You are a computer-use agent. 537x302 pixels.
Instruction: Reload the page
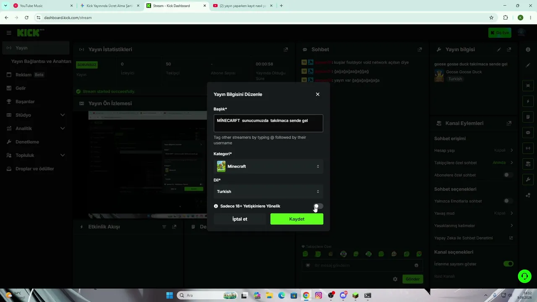(26, 18)
